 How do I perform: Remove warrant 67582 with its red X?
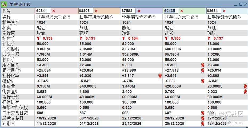click(x=139, y=11)
